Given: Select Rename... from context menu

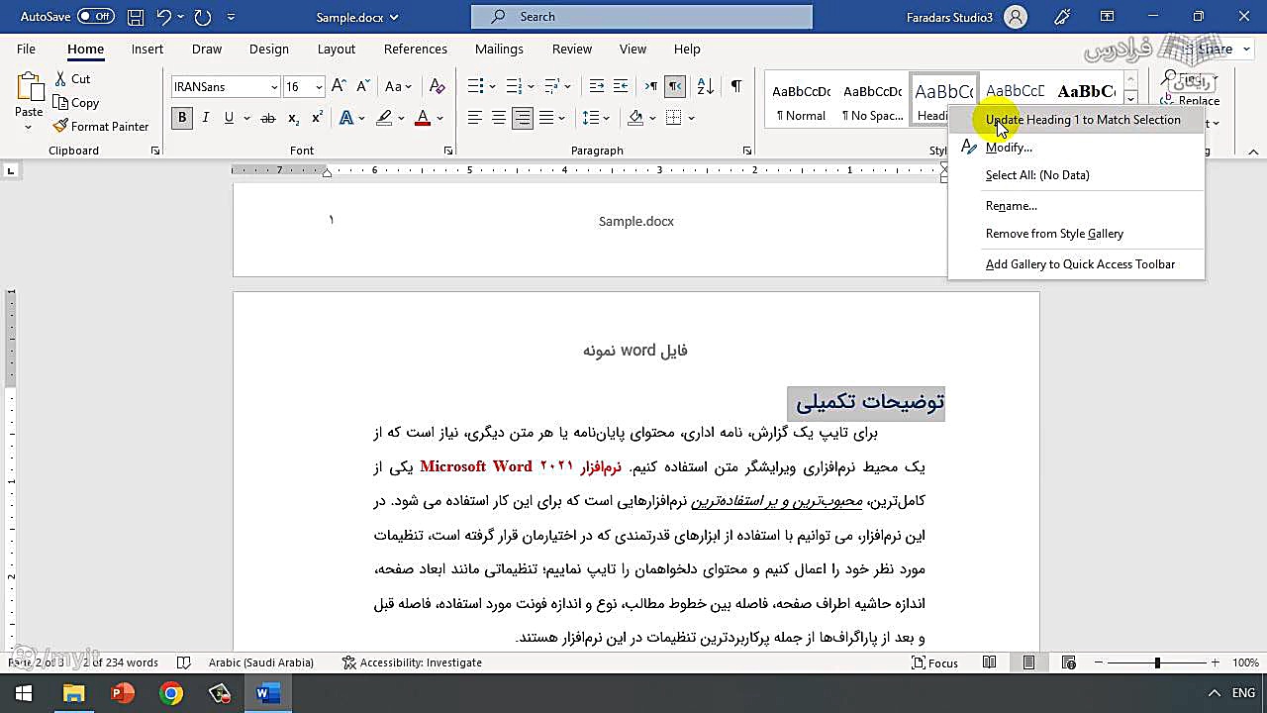Looking at the screenshot, I should (1011, 206).
